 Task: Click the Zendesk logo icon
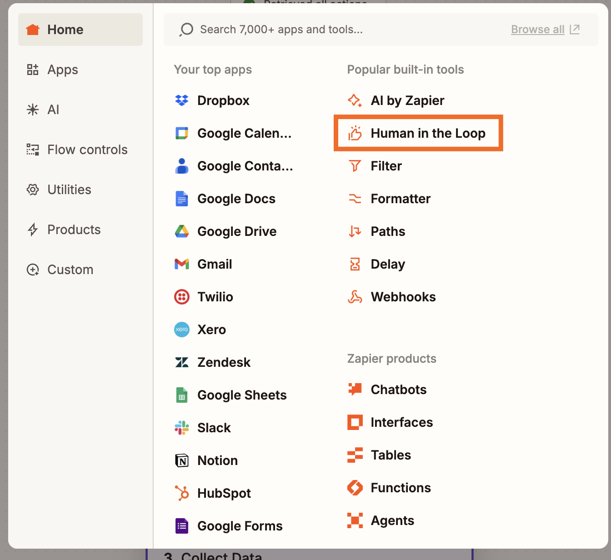tap(182, 362)
